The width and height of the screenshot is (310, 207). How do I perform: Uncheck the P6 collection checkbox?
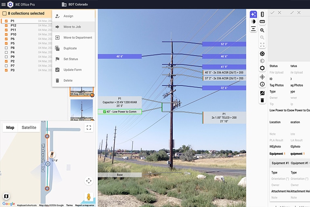[6, 39]
